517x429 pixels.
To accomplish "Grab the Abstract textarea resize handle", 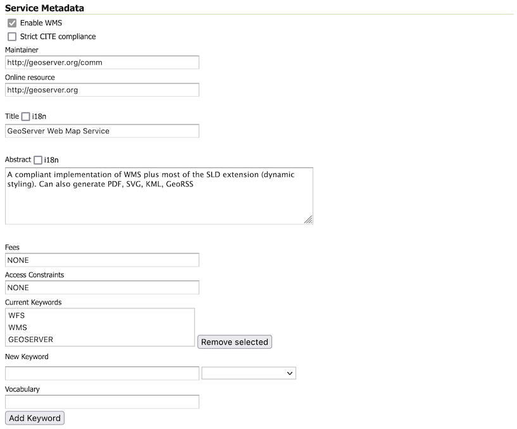I will (308, 219).
